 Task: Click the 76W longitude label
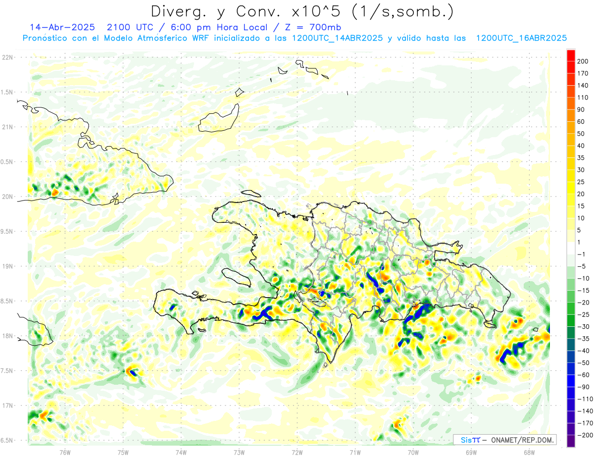(65, 453)
